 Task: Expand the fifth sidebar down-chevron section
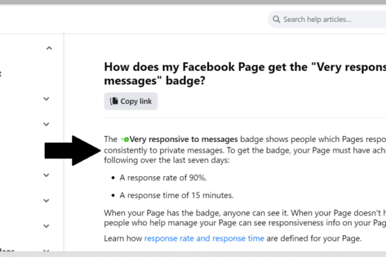(x=46, y=226)
